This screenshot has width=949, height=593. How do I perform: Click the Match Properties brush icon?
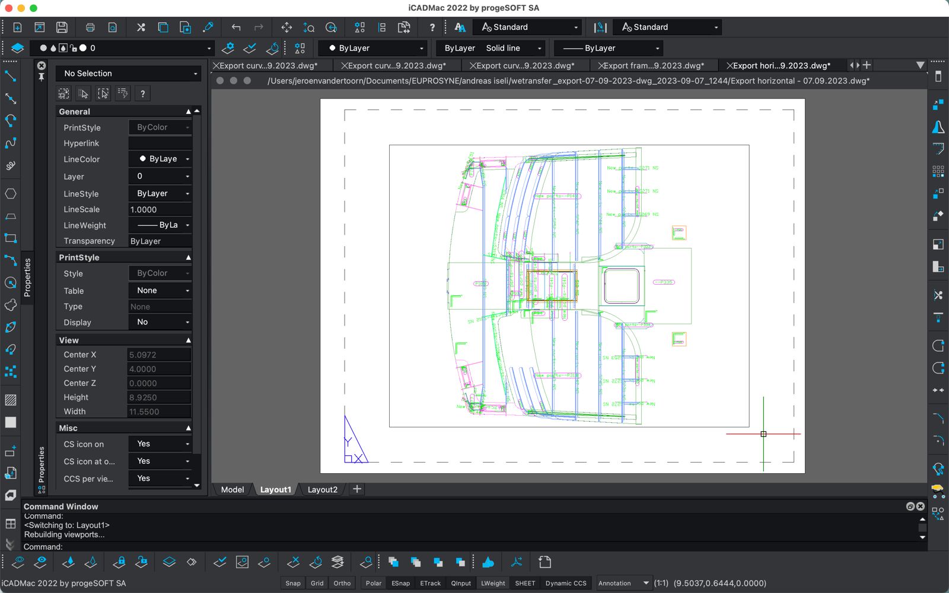click(x=208, y=27)
